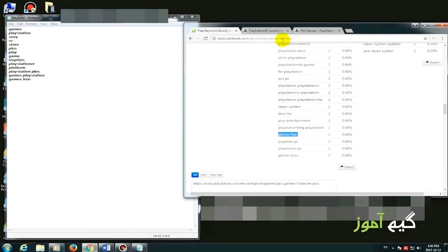
Task: Click 'psgames ps' keyword row
Action: [x=288, y=141]
